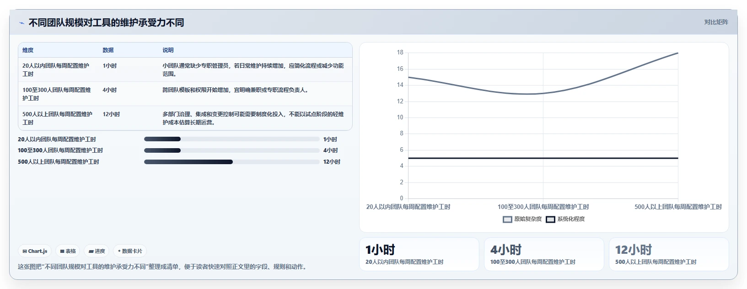Click the 1小时 value in the table

click(x=110, y=66)
